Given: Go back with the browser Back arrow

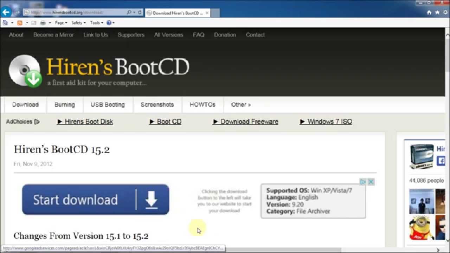Looking at the screenshot, I should [6, 12].
